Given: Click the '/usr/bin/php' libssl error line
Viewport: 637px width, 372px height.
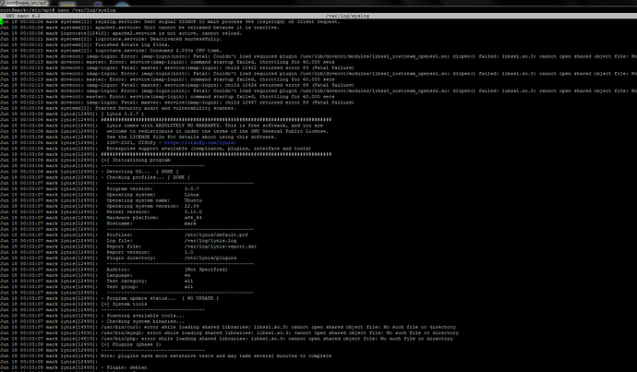Looking at the screenshot, I should pyautogui.click(x=277, y=339).
